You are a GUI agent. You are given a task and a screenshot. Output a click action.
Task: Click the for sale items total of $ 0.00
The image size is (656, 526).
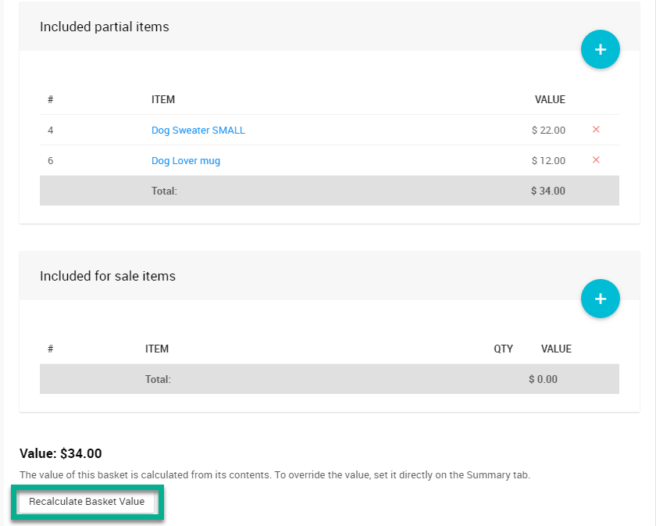(543, 380)
